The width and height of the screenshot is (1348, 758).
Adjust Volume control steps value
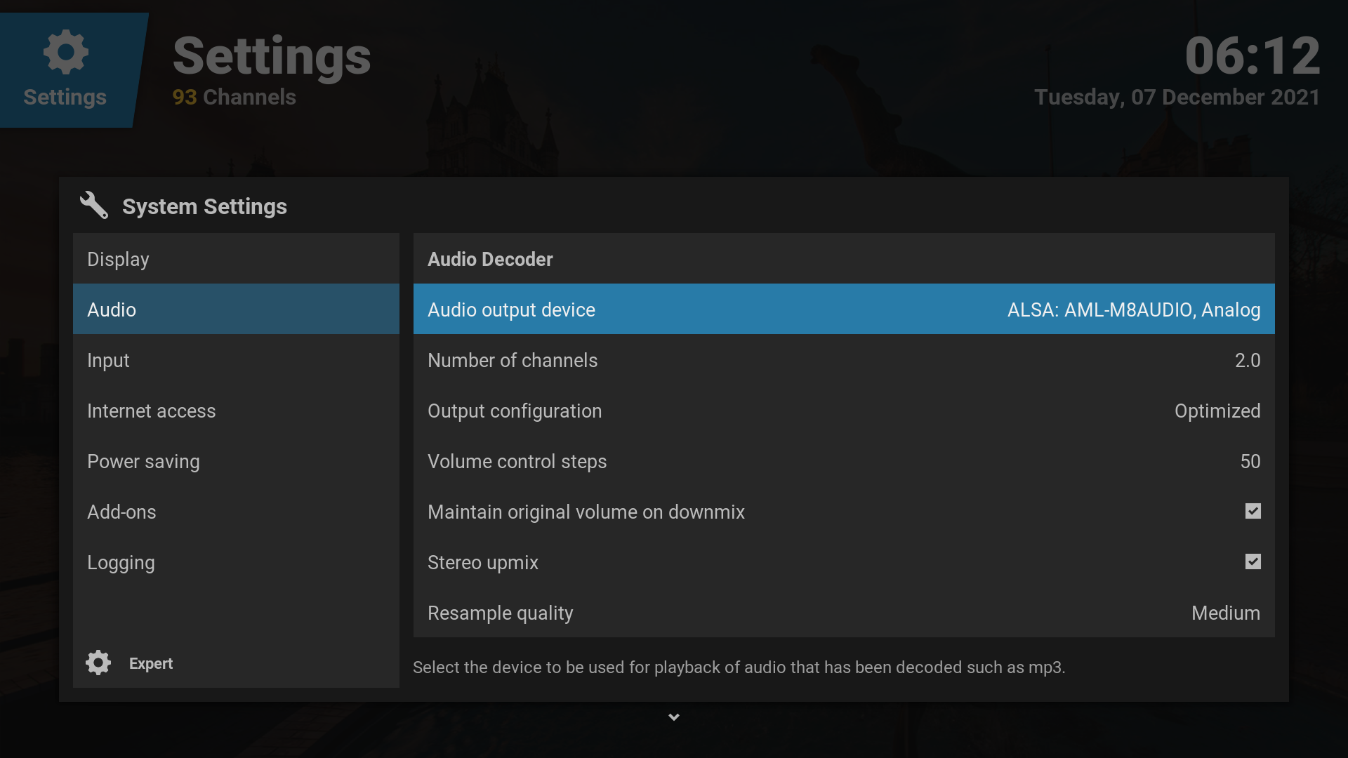pos(843,461)
